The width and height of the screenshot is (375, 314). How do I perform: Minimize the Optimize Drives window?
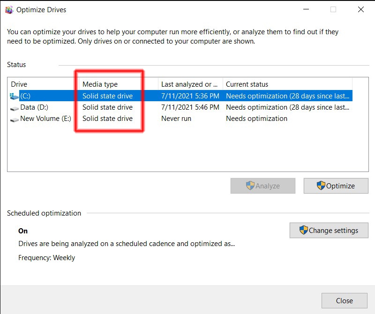pyautogui.click(x=306, y=9)
